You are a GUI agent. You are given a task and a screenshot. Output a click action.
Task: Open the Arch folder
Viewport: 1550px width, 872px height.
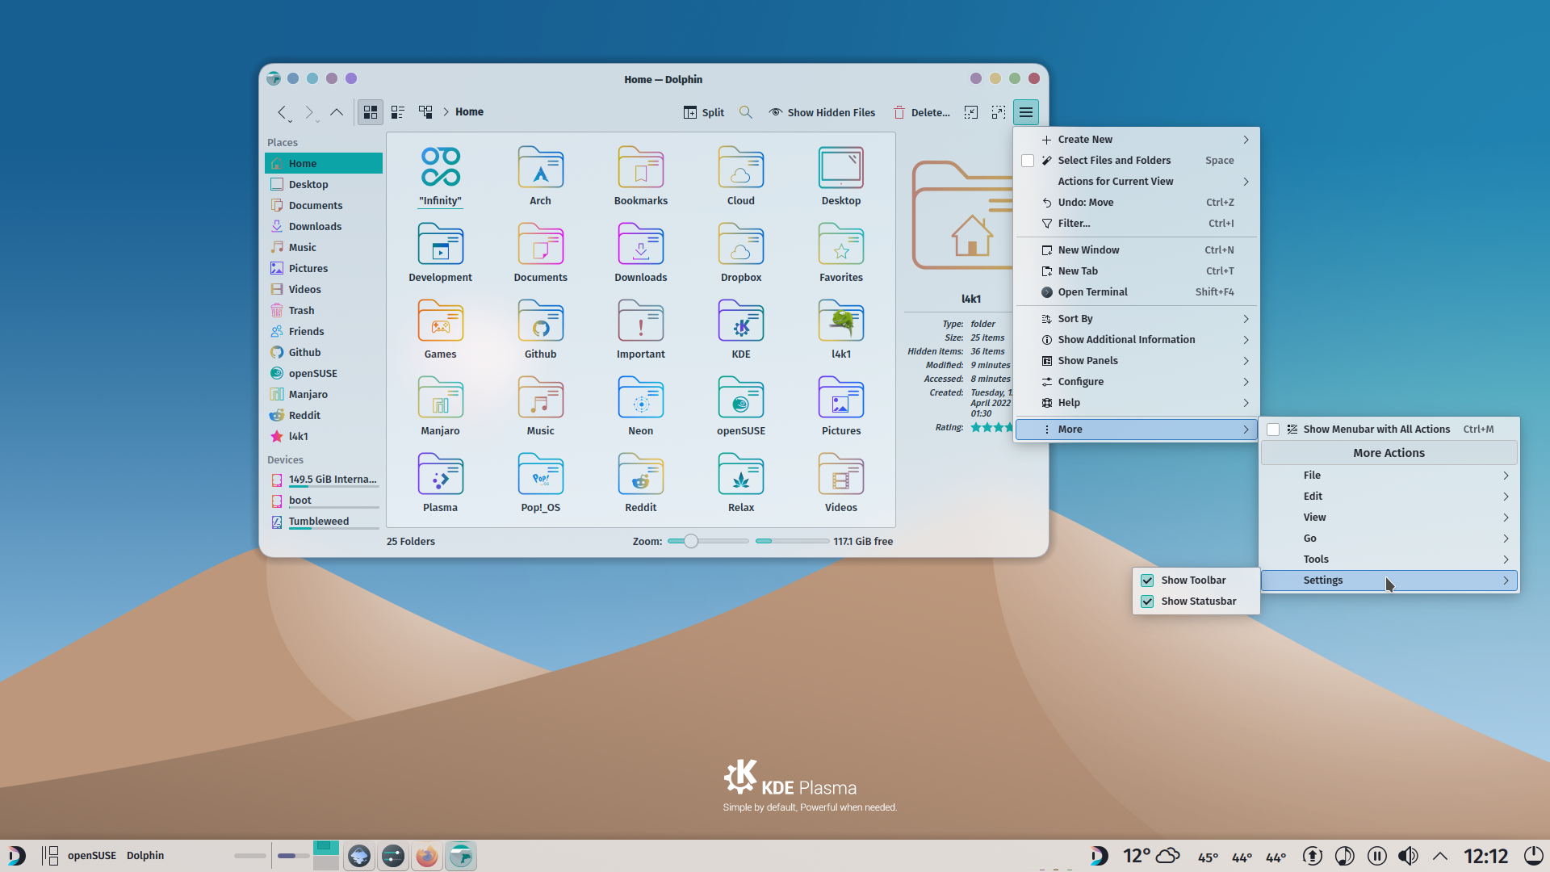(x=541, y=166)
